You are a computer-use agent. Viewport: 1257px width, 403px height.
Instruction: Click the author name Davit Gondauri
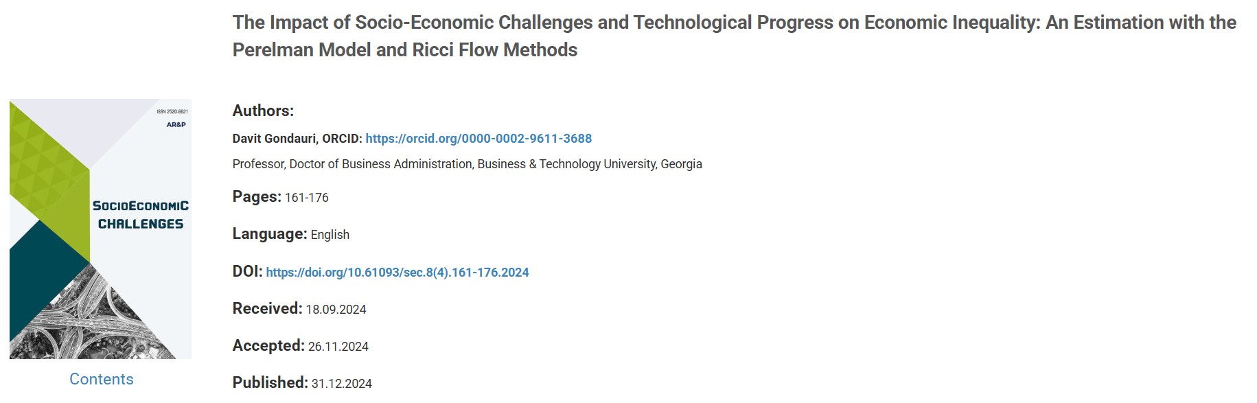point(274,139)
